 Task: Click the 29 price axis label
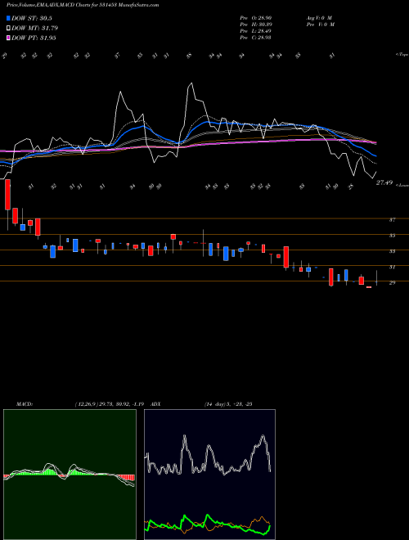(x=392, y=283)
